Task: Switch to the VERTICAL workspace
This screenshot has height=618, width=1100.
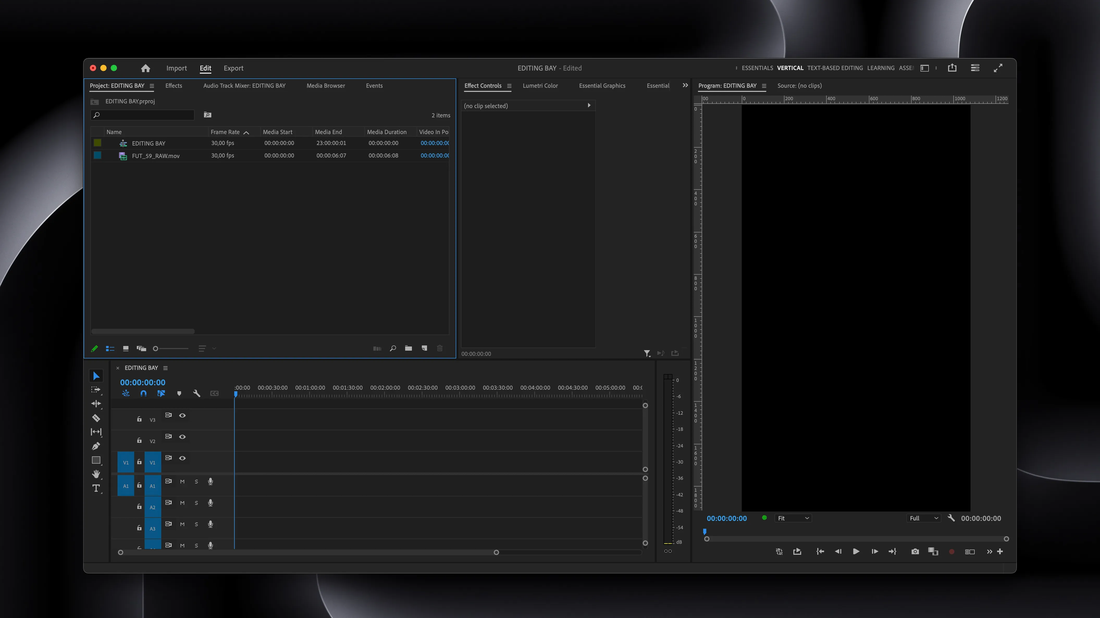Action: (790, 68)
